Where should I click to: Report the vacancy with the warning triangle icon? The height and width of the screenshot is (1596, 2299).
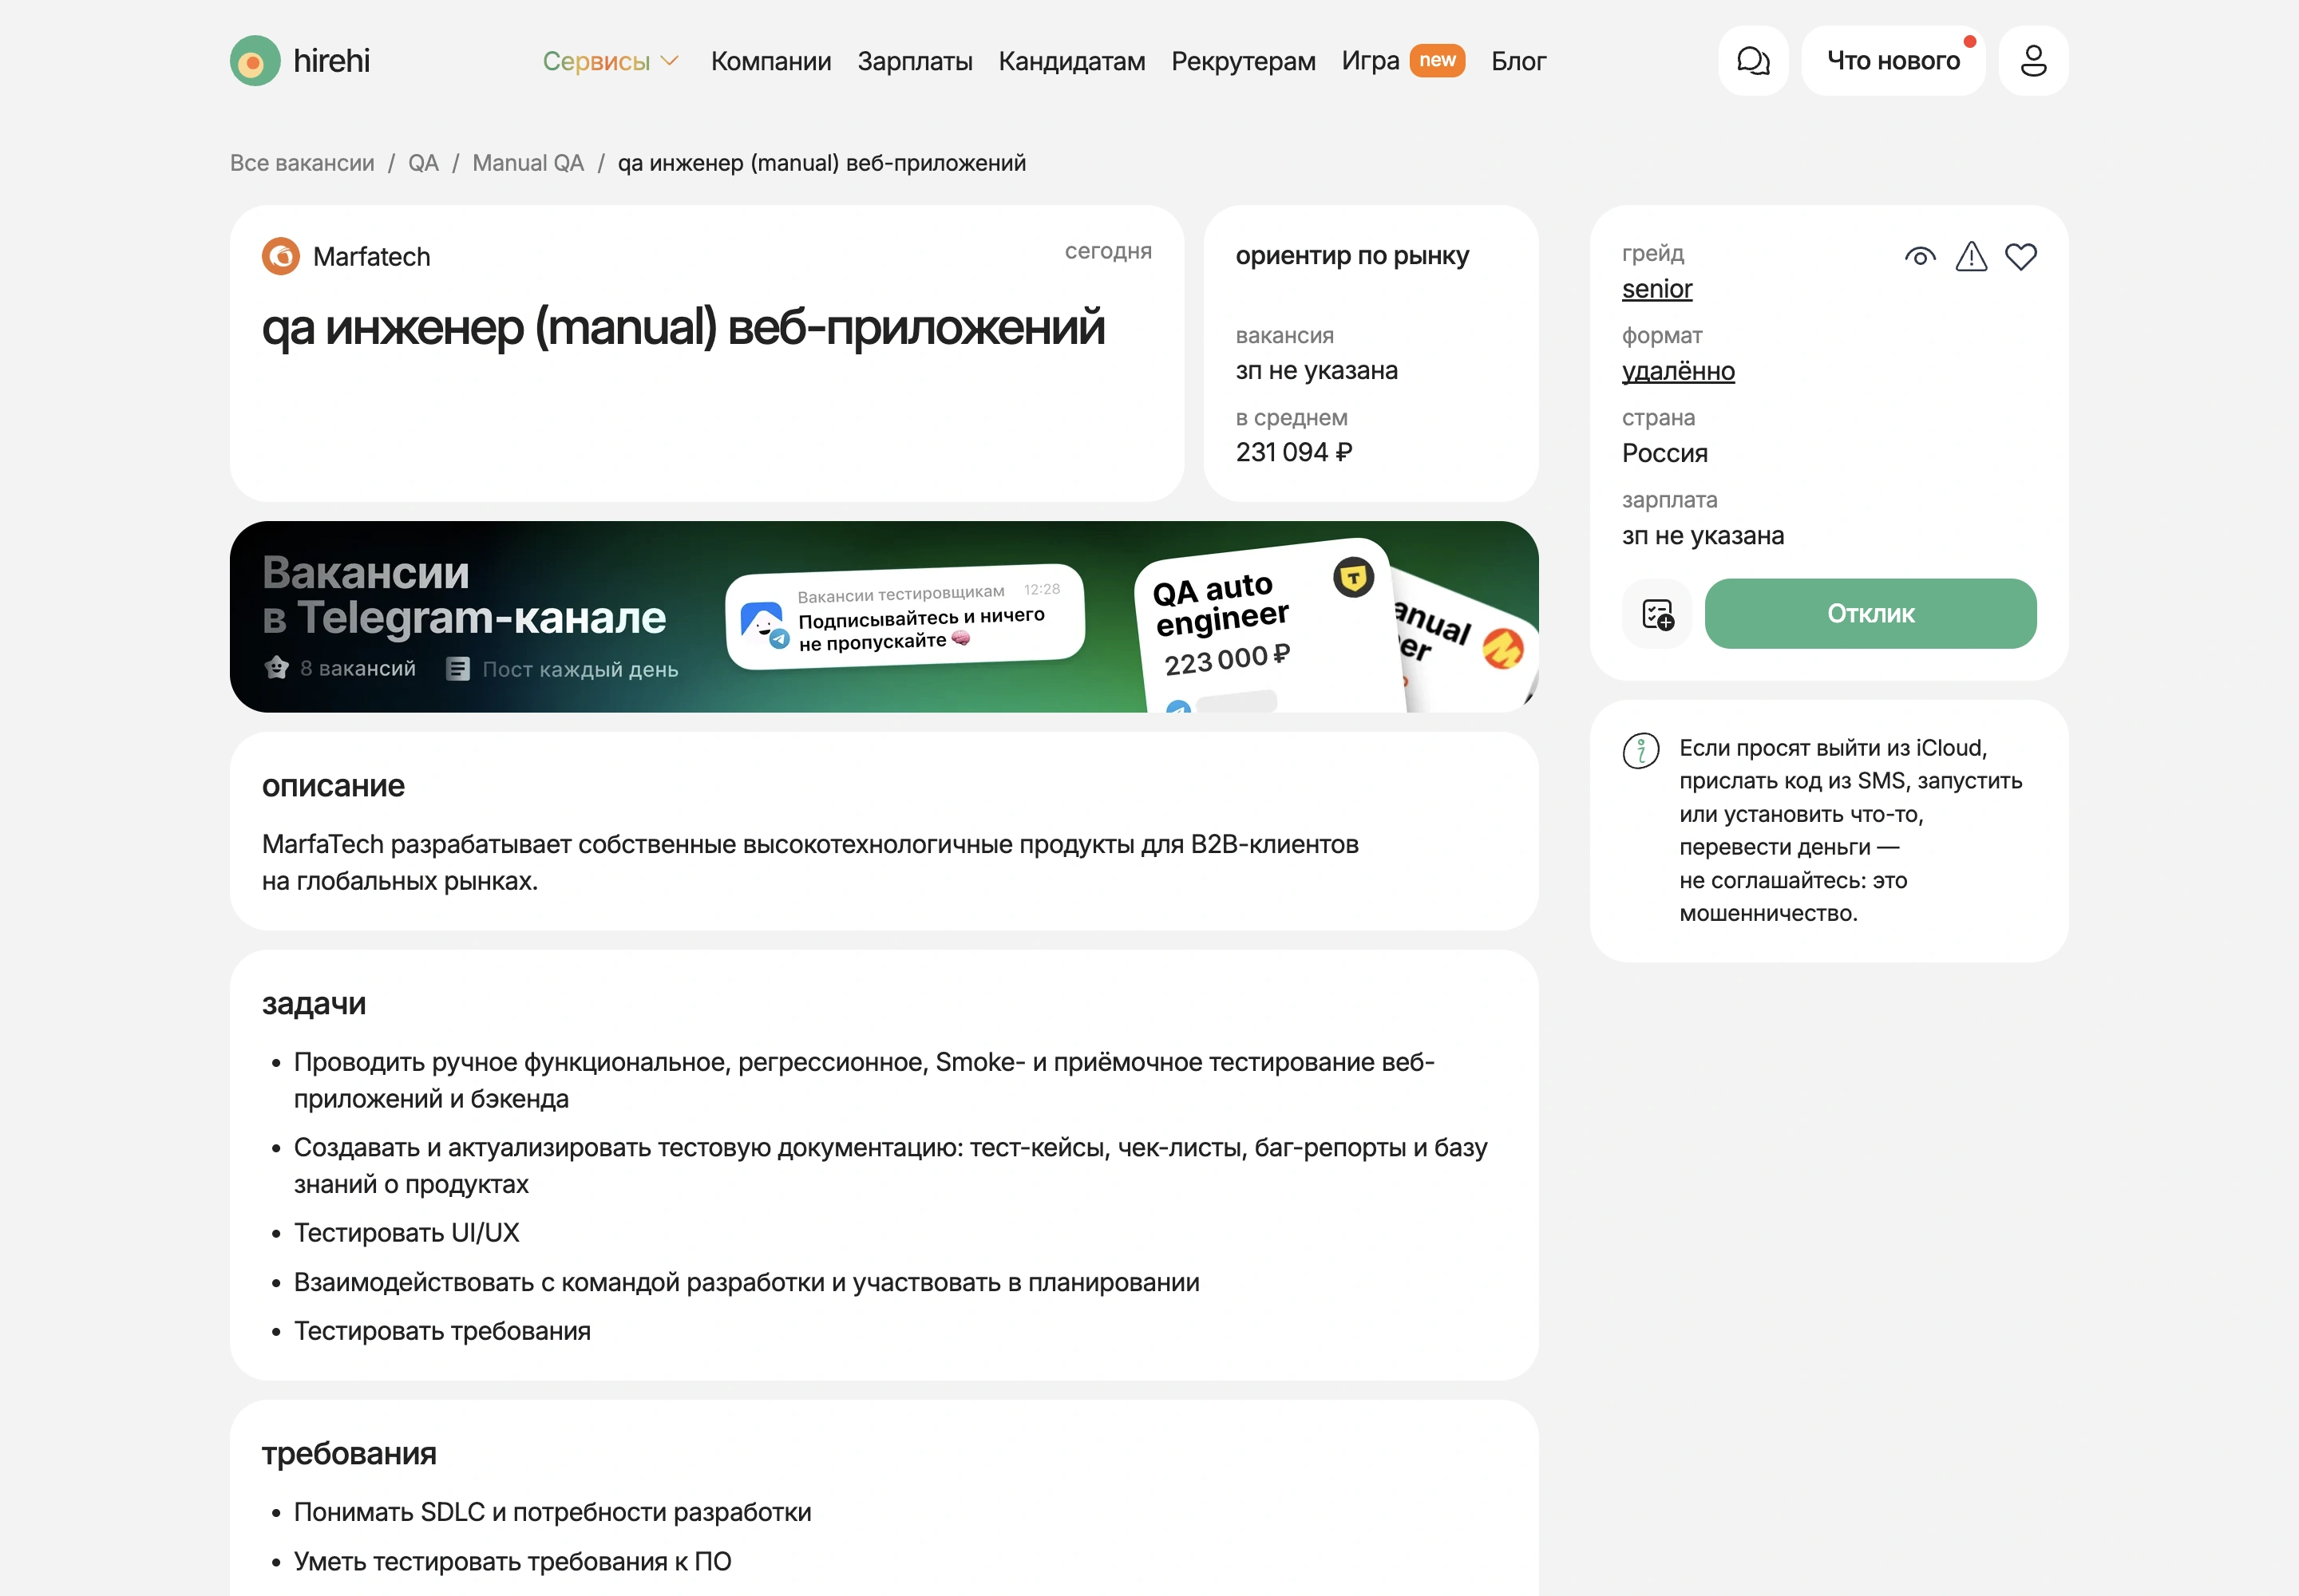(1971, 257)
